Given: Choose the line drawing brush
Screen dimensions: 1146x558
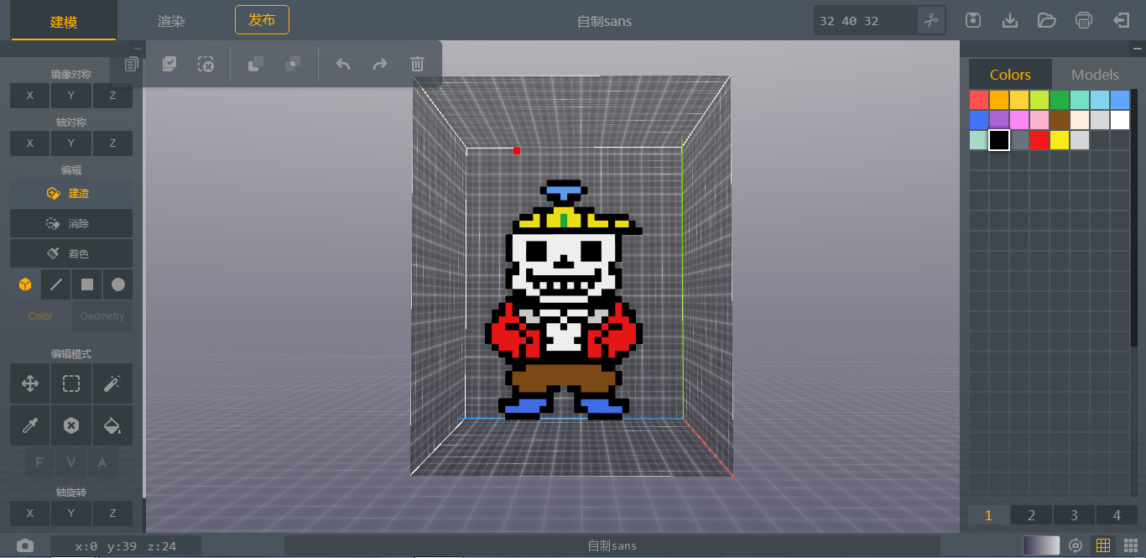Looking at the screenshot, I should [56, 284].
